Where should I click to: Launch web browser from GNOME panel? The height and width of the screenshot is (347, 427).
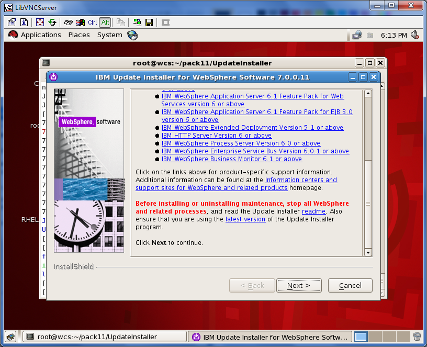pos(132,35)
